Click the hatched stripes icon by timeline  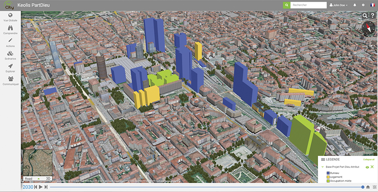(374, 187)
